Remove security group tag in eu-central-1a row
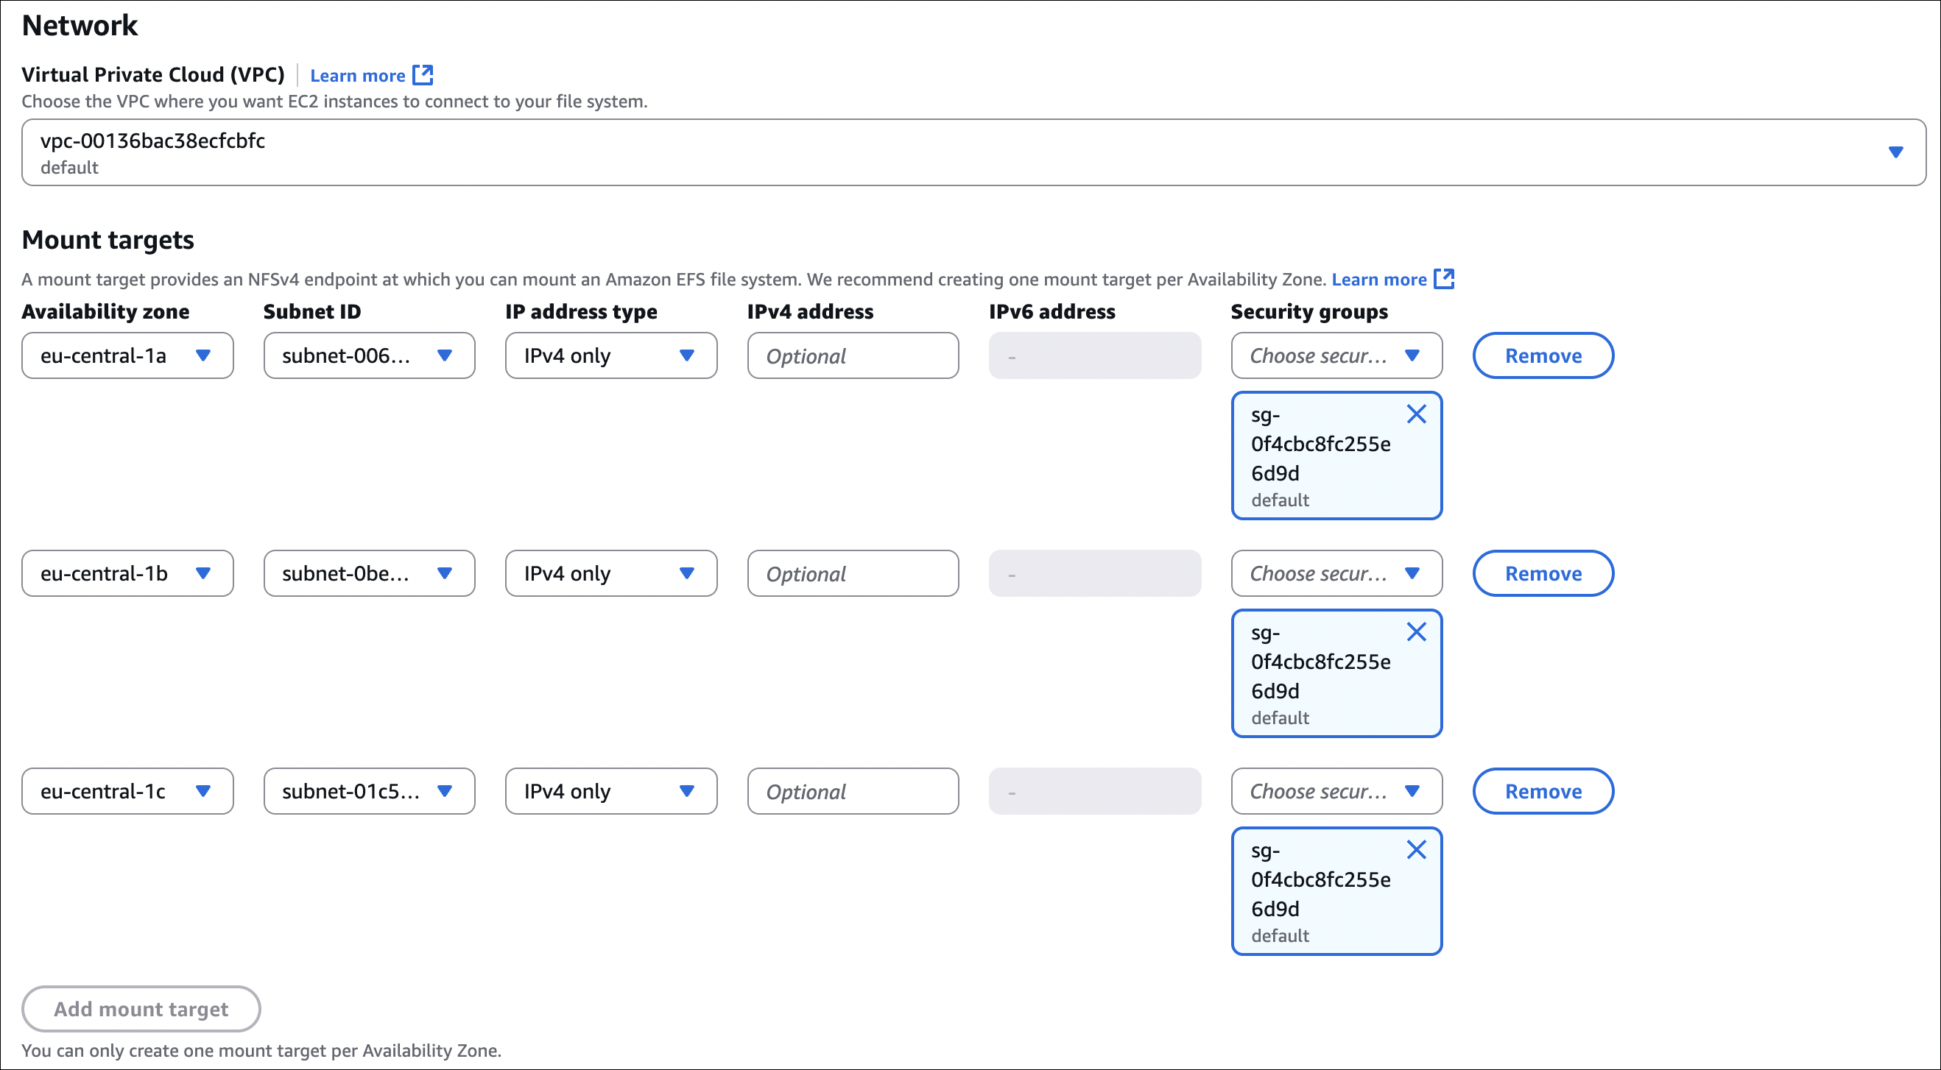The image size is (1941, 1070). click(x=1416, y=414)
